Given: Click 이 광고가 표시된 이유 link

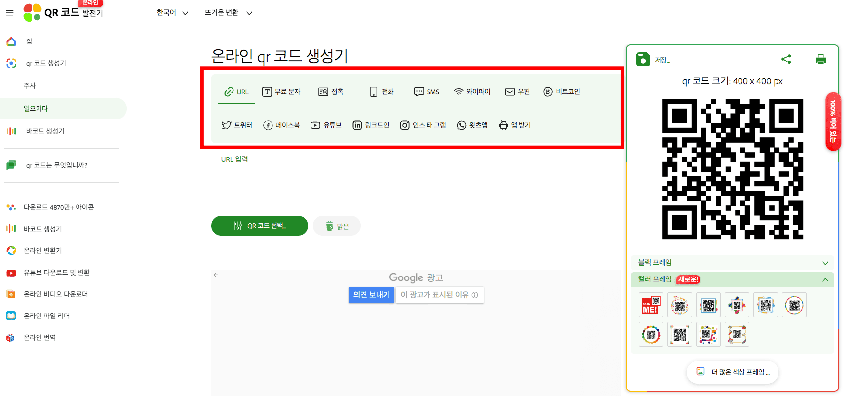Looking at the screenshot, I should pos(439,295).
